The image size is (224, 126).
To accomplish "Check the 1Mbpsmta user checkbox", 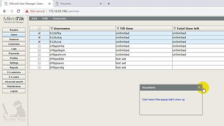I will [x=39, y=46].
